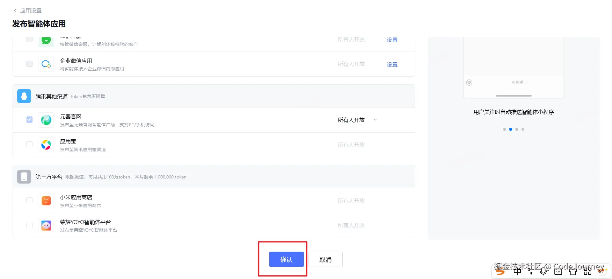This screenshot has height=279, width=612.
Task: Click the grayed 所有人开放 in 荣耀YOYO row
Action: [351, 225]
